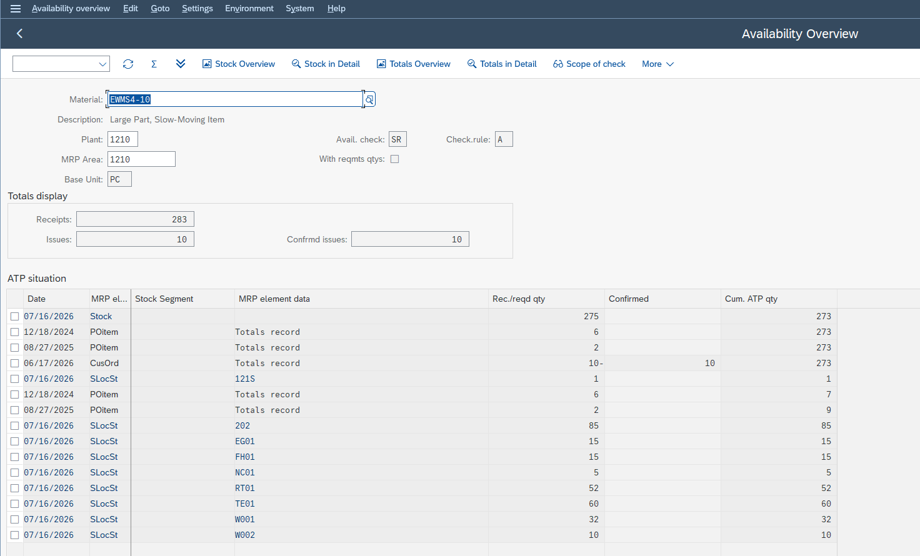The image size is (920, 556).
Task: Select checkbox for Stock row
Action: pyautogui.click(x=14, y=317)
